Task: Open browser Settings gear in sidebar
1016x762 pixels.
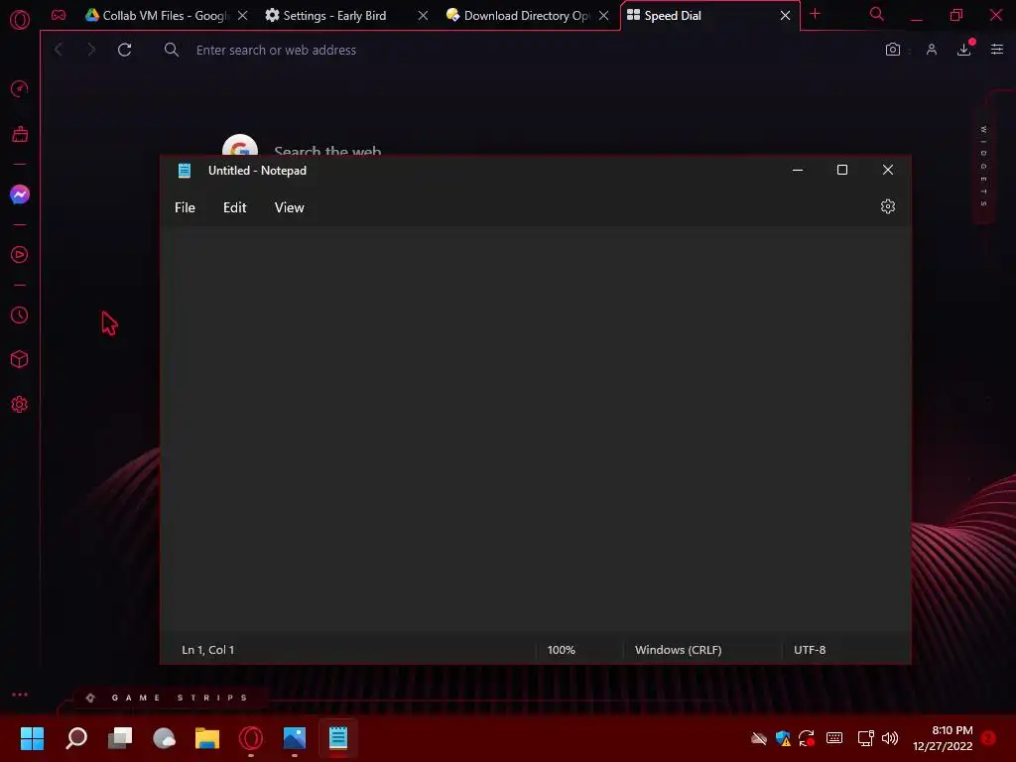Action: click(x=20, y=405)
